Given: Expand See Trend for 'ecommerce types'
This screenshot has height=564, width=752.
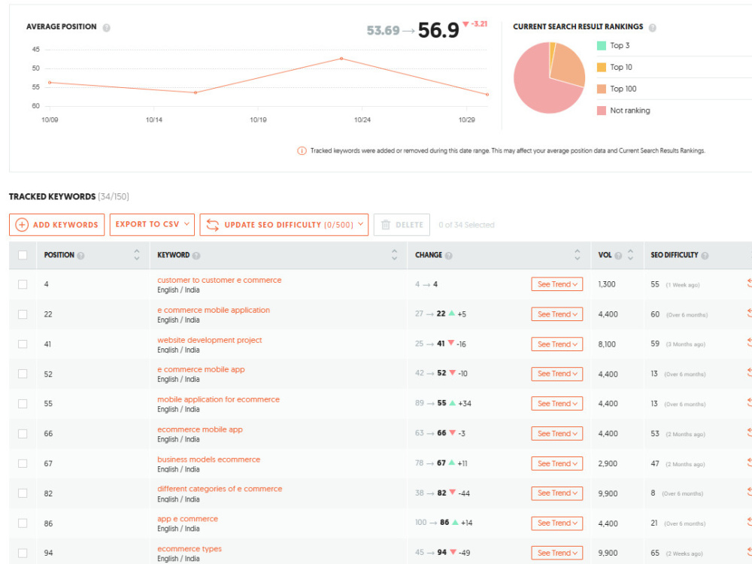Looking at the screenshot, I should click(556, 553).
